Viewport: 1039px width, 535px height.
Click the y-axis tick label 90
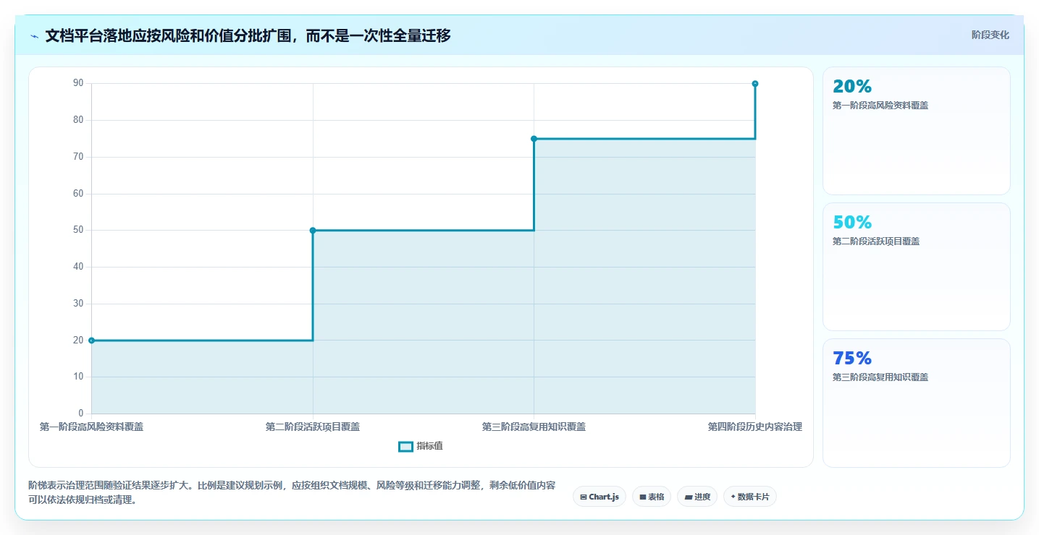click(x=78, y=84)
